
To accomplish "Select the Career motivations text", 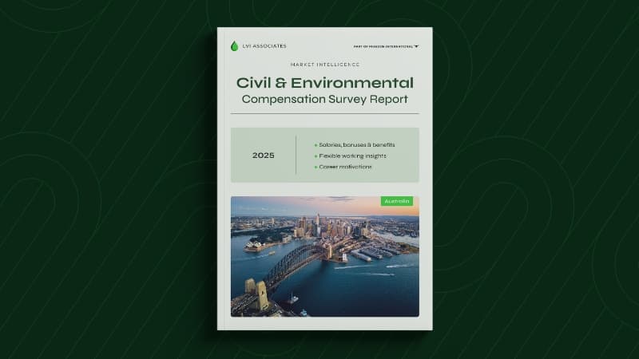I will (x=345, y=168).
